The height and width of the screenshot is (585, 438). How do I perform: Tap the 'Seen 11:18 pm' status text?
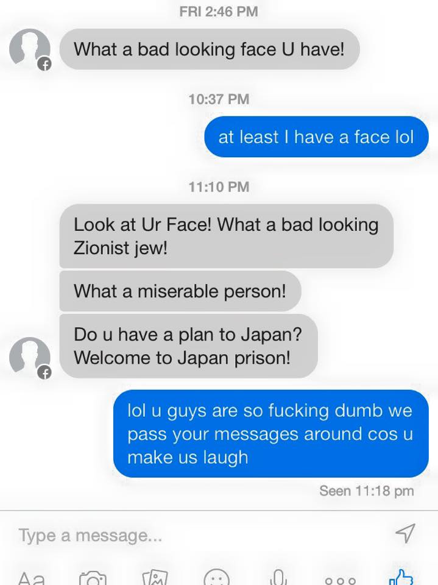367,491
